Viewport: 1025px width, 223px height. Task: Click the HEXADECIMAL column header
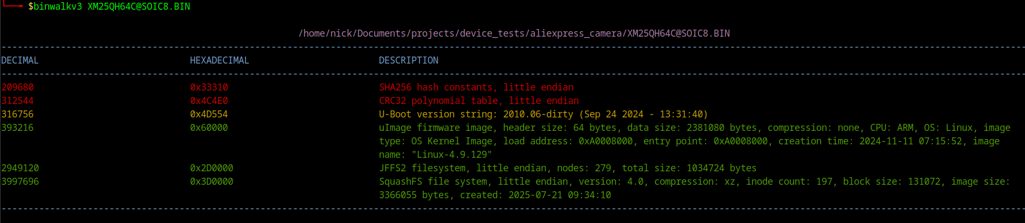(219, 60)
